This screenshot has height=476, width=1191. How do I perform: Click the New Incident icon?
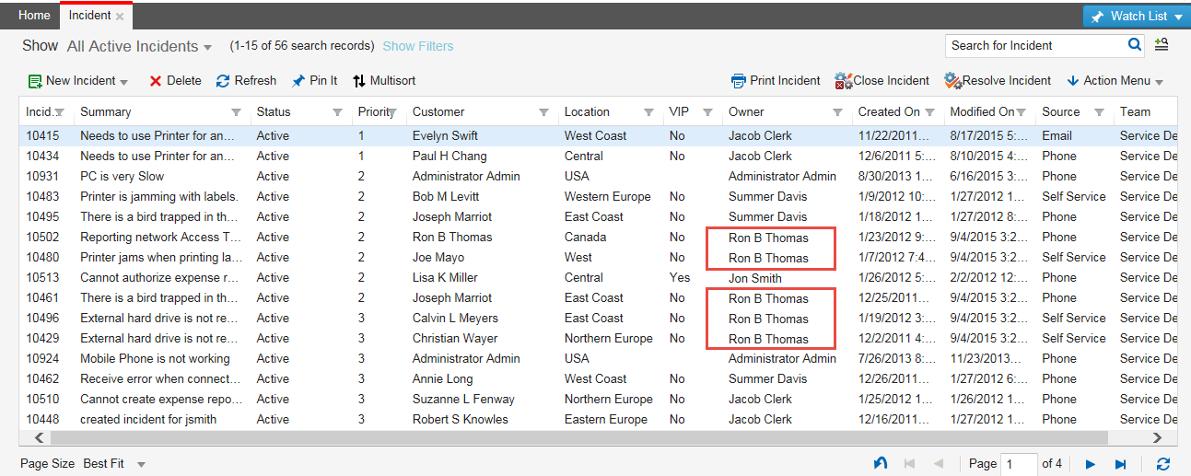point(35,81)
